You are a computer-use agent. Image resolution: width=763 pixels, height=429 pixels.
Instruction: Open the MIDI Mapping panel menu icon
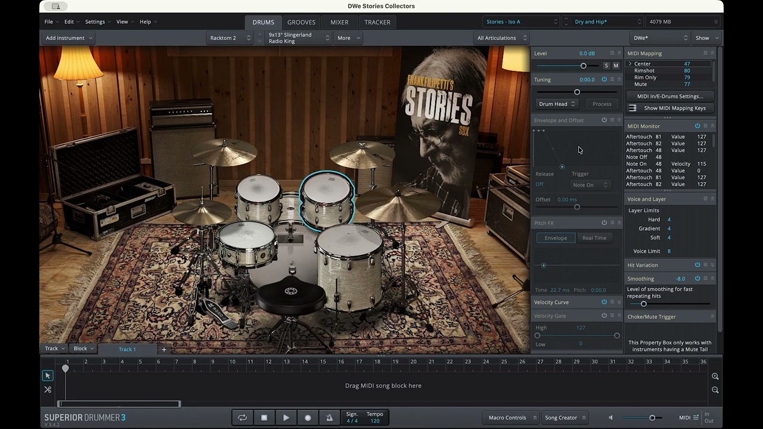(705, 53)
